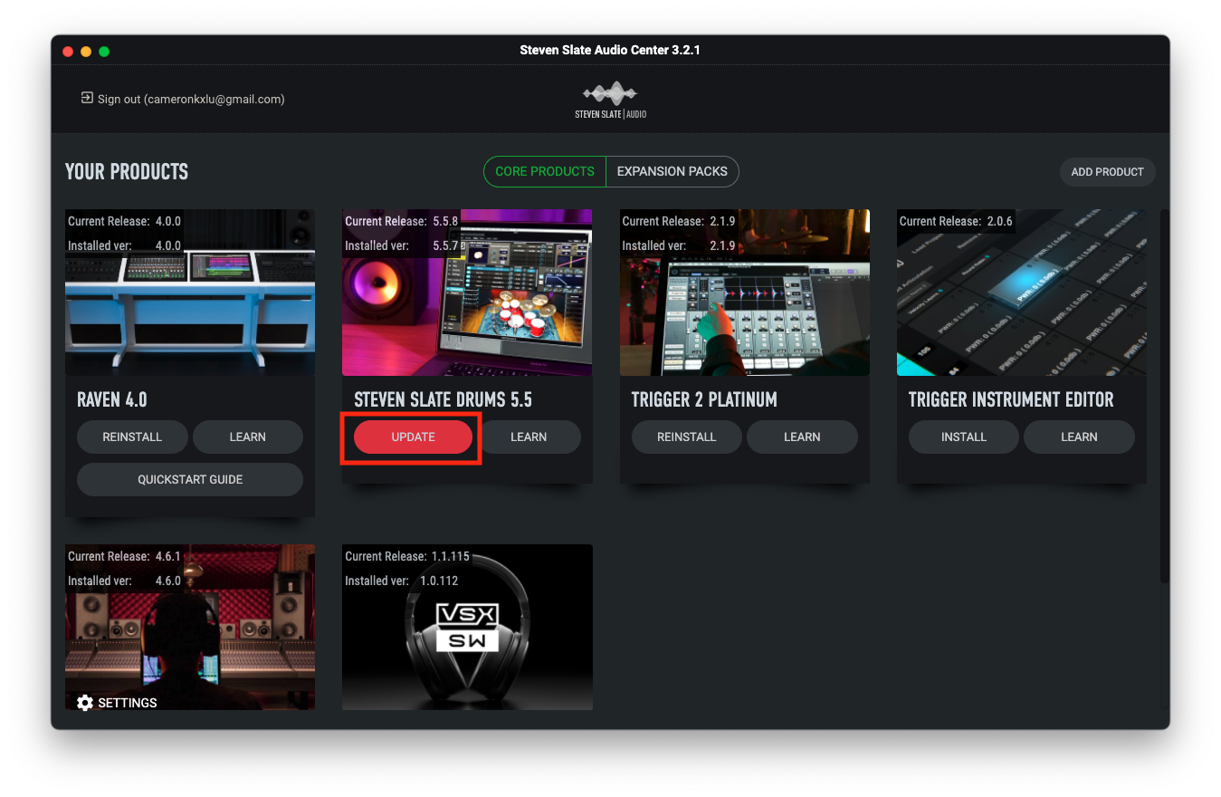Click Installed ver 5.5.7 text
Image resolution: width=1221 pixels, height=797 pixels.
pyautogui.click(x=401, y=245)
